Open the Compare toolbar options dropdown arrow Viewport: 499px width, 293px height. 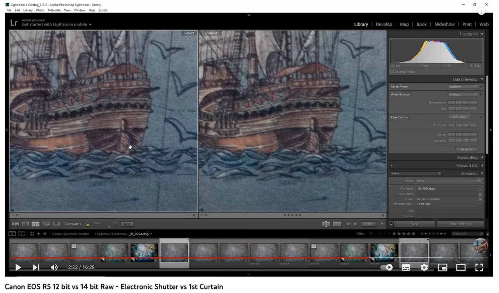pyautogui.click(x=382, y=224)
